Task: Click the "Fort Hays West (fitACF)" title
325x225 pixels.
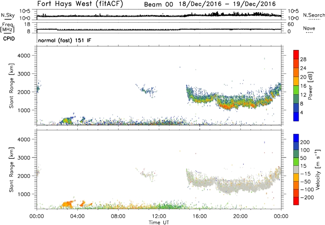Action: tap(80, 4)
